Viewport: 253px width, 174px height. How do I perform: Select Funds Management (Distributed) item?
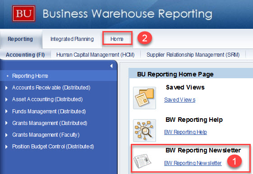(x=49, y=112)
